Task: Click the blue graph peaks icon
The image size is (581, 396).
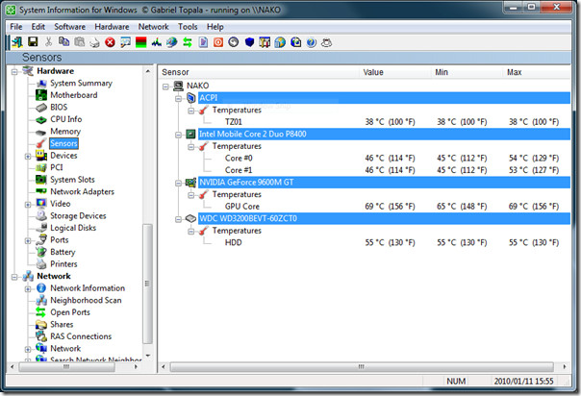Action: [157, 42]
